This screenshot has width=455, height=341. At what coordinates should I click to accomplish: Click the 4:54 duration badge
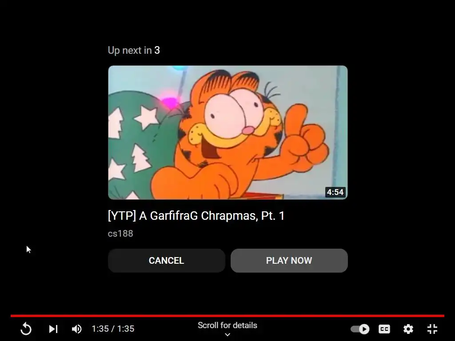(x=335, y=192)
